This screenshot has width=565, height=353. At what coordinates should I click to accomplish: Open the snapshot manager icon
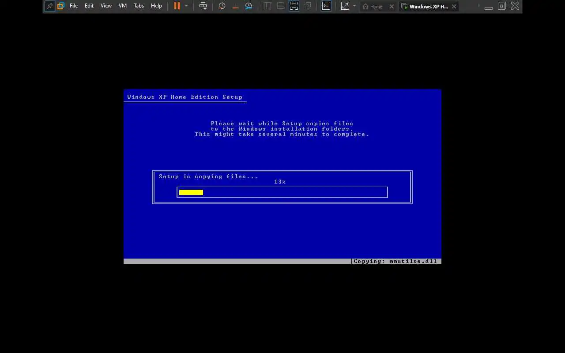pyautogui.click(x=249, y=6)
